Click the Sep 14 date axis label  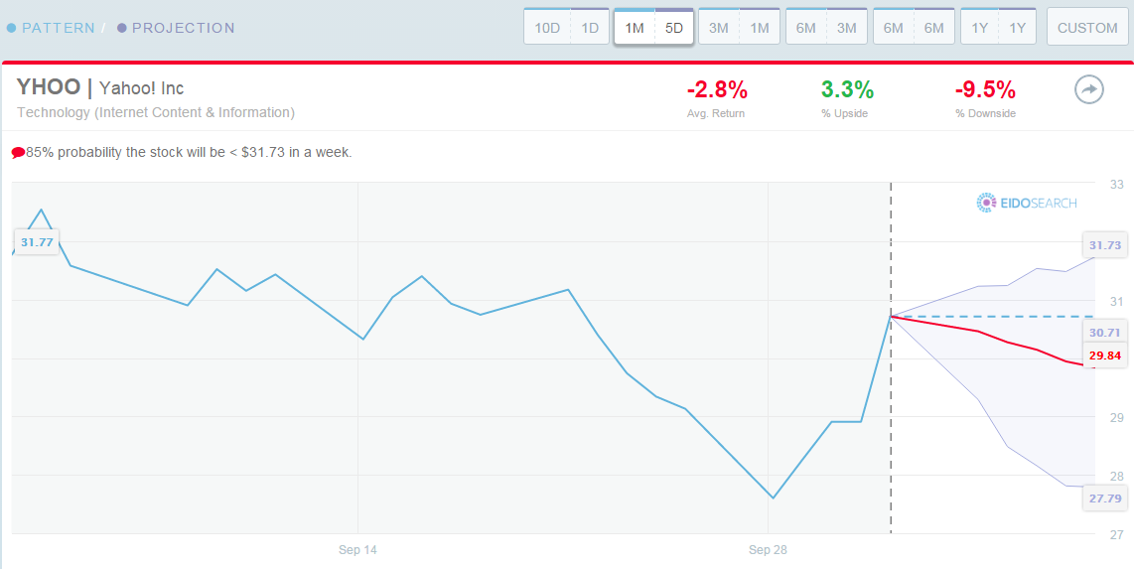[x=357, y=550]
